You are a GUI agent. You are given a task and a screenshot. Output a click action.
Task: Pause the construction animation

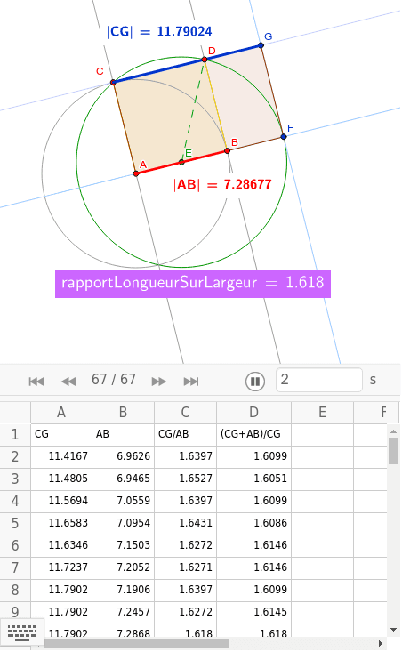coord(255,381)
